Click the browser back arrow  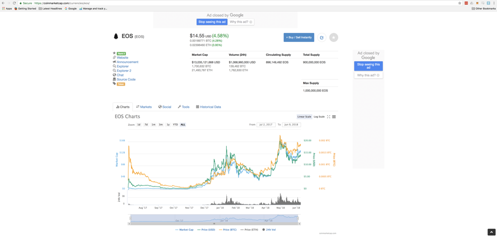pyautogui.click(x=3, y=3)
